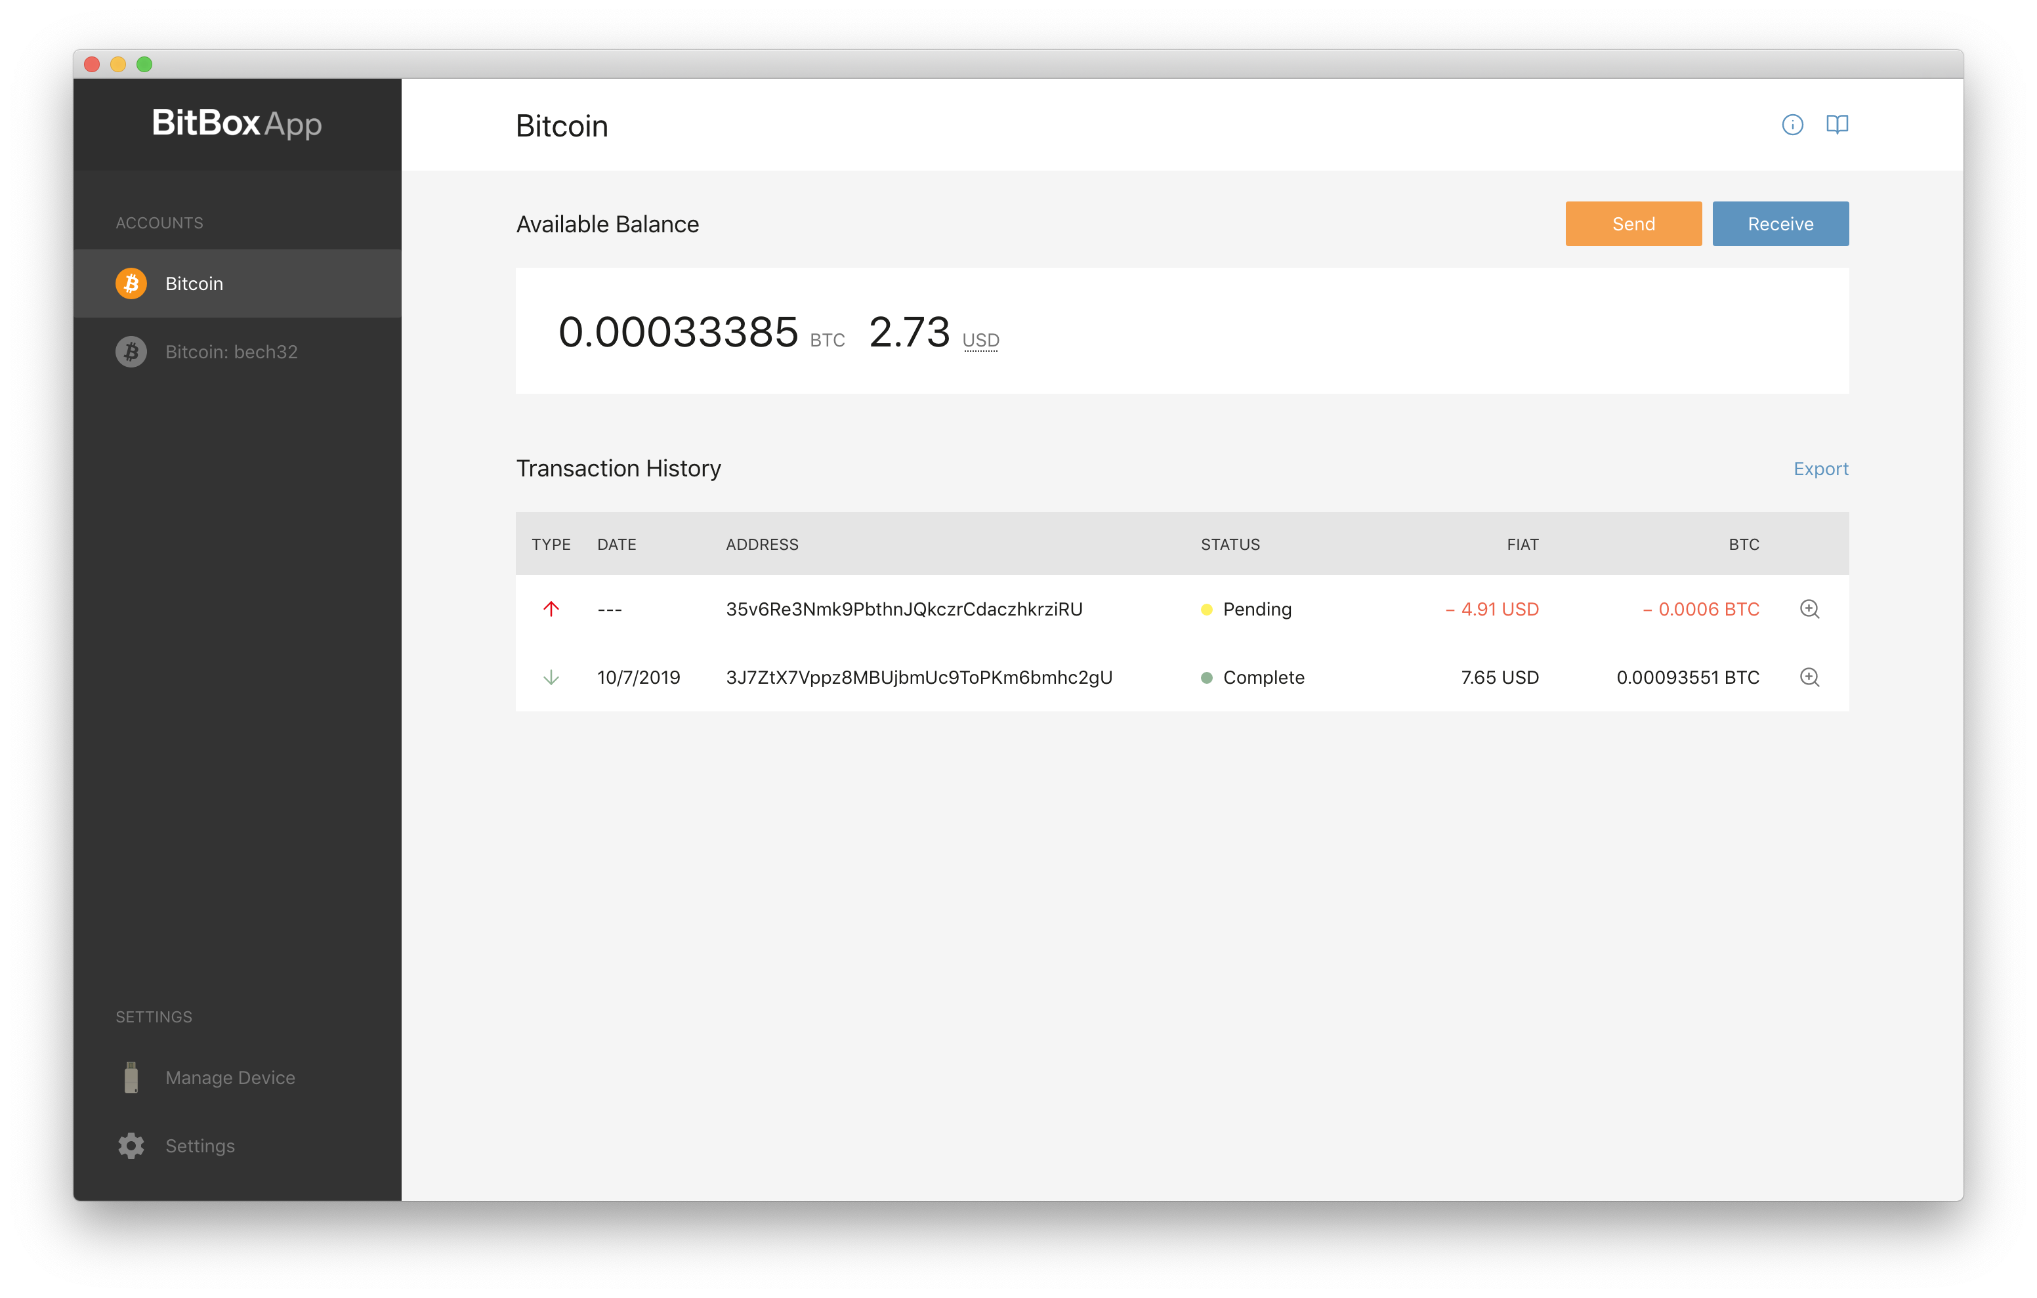
Task: Select the Bitcoin bech32 account
Action: pos(241,352)
